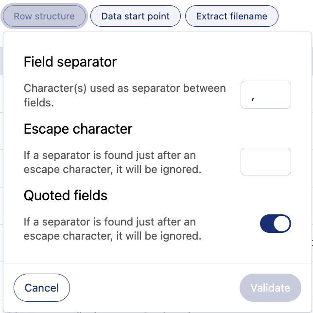313x313 pixels.
Task: Click the "Extract filename" label text
Action: click(231, 16)
